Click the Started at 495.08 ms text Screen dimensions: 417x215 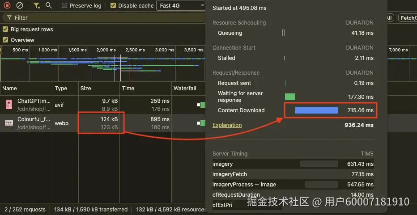(239, 8)
